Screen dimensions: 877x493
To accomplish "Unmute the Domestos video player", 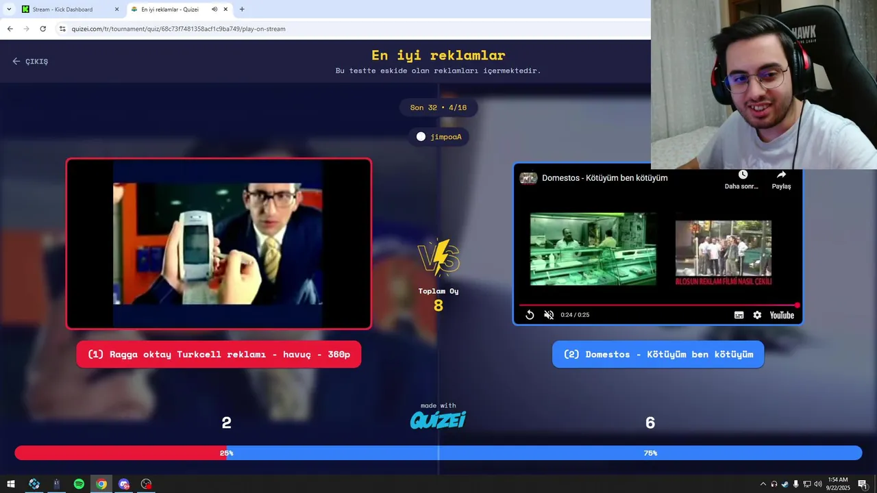I will pyautogui.click(x=549, y=315).
